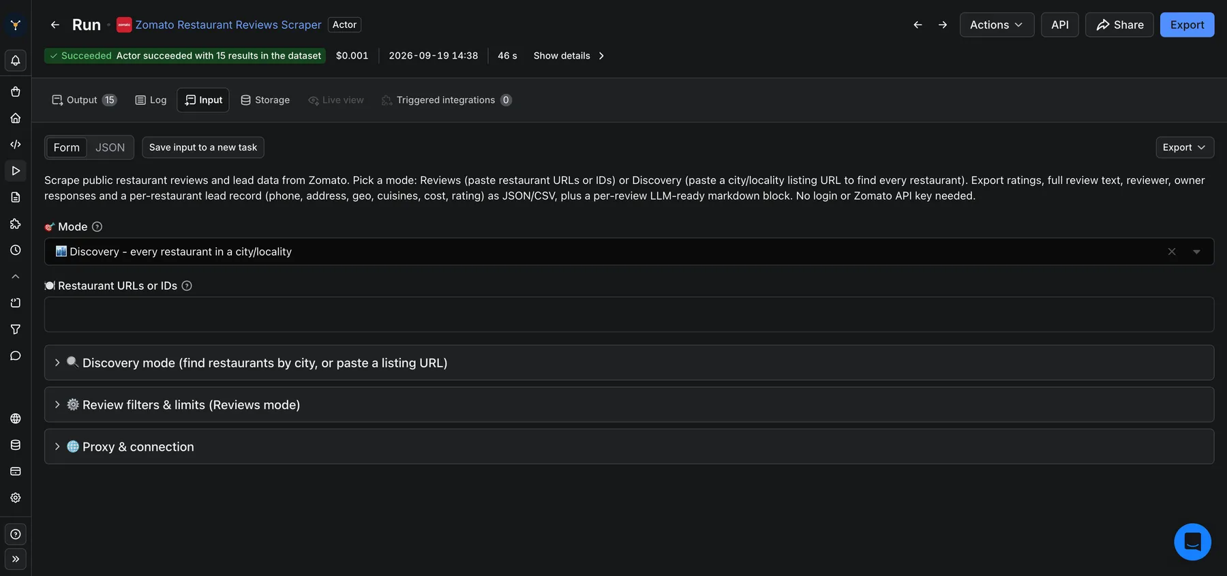Share this run

click(1119, 25)
